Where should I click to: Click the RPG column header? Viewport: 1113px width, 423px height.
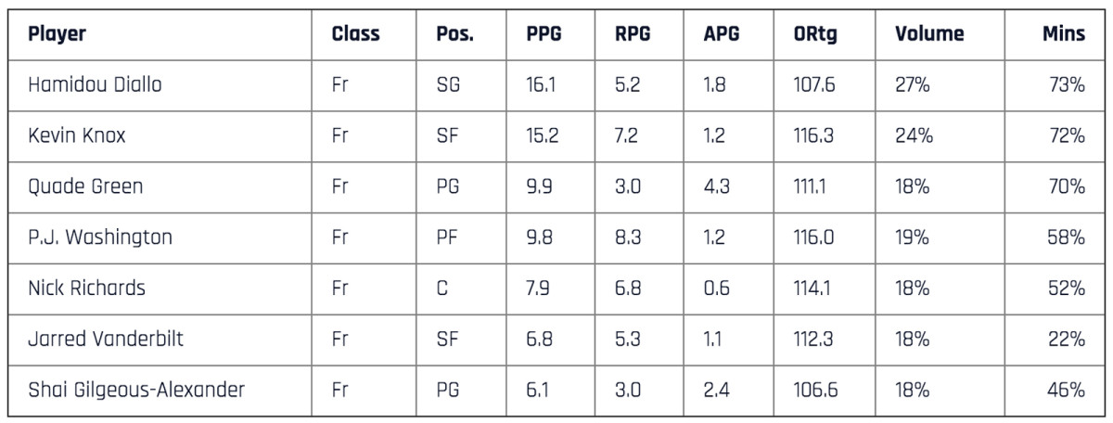click(633, 34)
